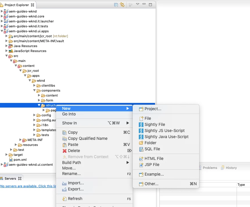Create new Project... from submenu
The image size is (250, 207).
point(166,109)
